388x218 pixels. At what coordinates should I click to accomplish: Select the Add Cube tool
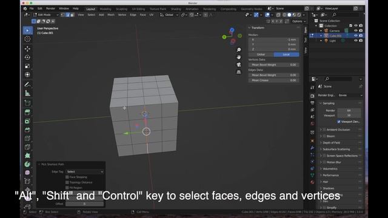(x=27, y=103)
